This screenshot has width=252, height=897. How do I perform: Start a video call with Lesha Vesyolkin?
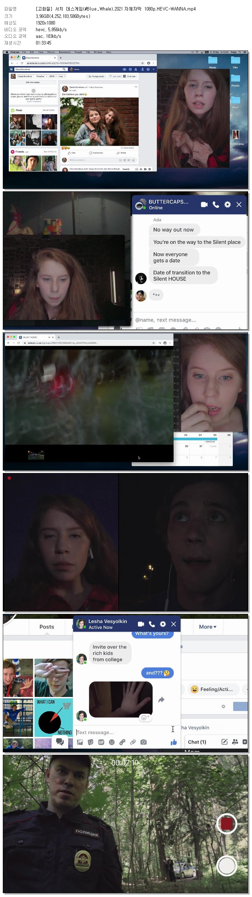point(141,624)
